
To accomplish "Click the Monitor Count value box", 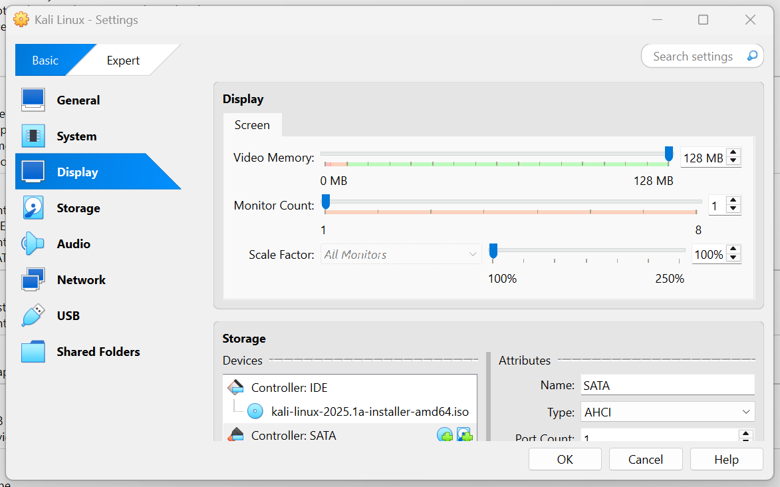I will click(x=716, y=205).
